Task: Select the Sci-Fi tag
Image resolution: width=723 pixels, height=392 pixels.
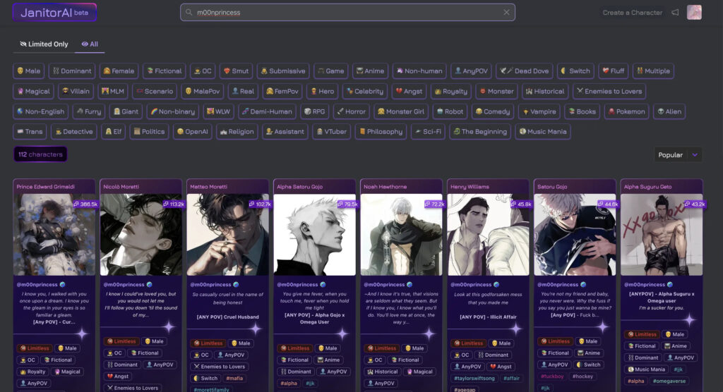Action: (x=428, y=132)
